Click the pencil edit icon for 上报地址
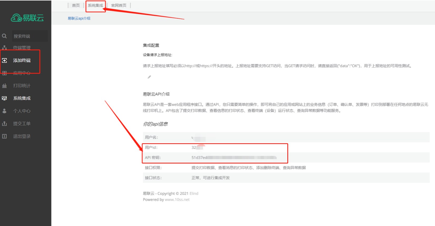Viewport: 435px width, 226px height. (x=149, y=77)
